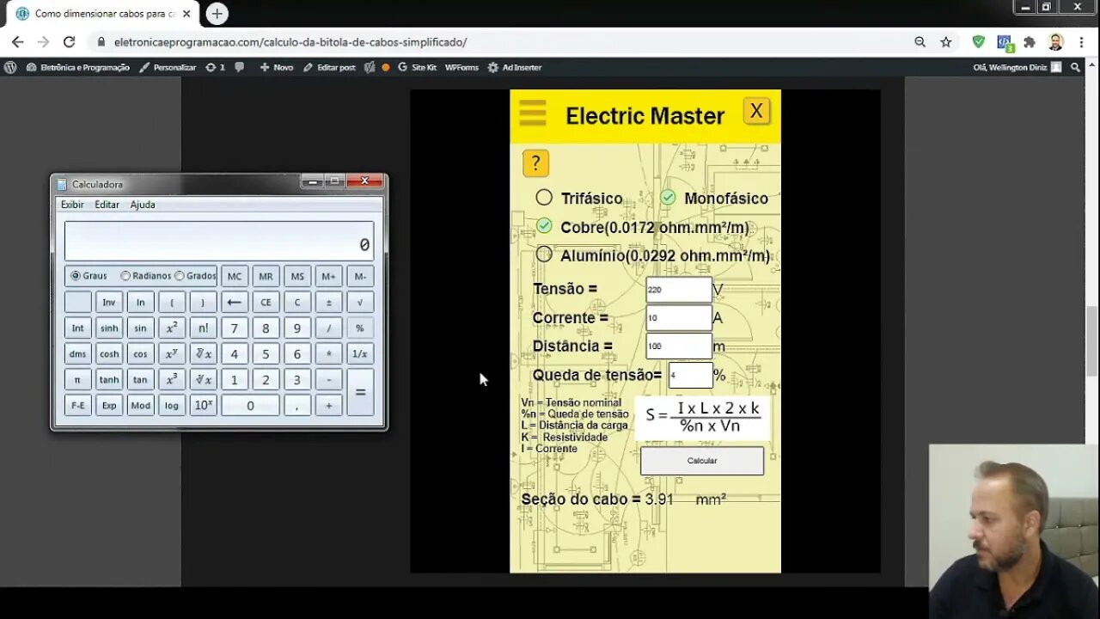Click the Mod key on calculator
Image resolution: width=1100 pixels, height=619 pixels.
click(140, 405)
